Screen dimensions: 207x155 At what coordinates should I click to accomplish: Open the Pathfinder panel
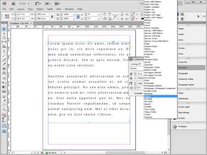[183, 99]
